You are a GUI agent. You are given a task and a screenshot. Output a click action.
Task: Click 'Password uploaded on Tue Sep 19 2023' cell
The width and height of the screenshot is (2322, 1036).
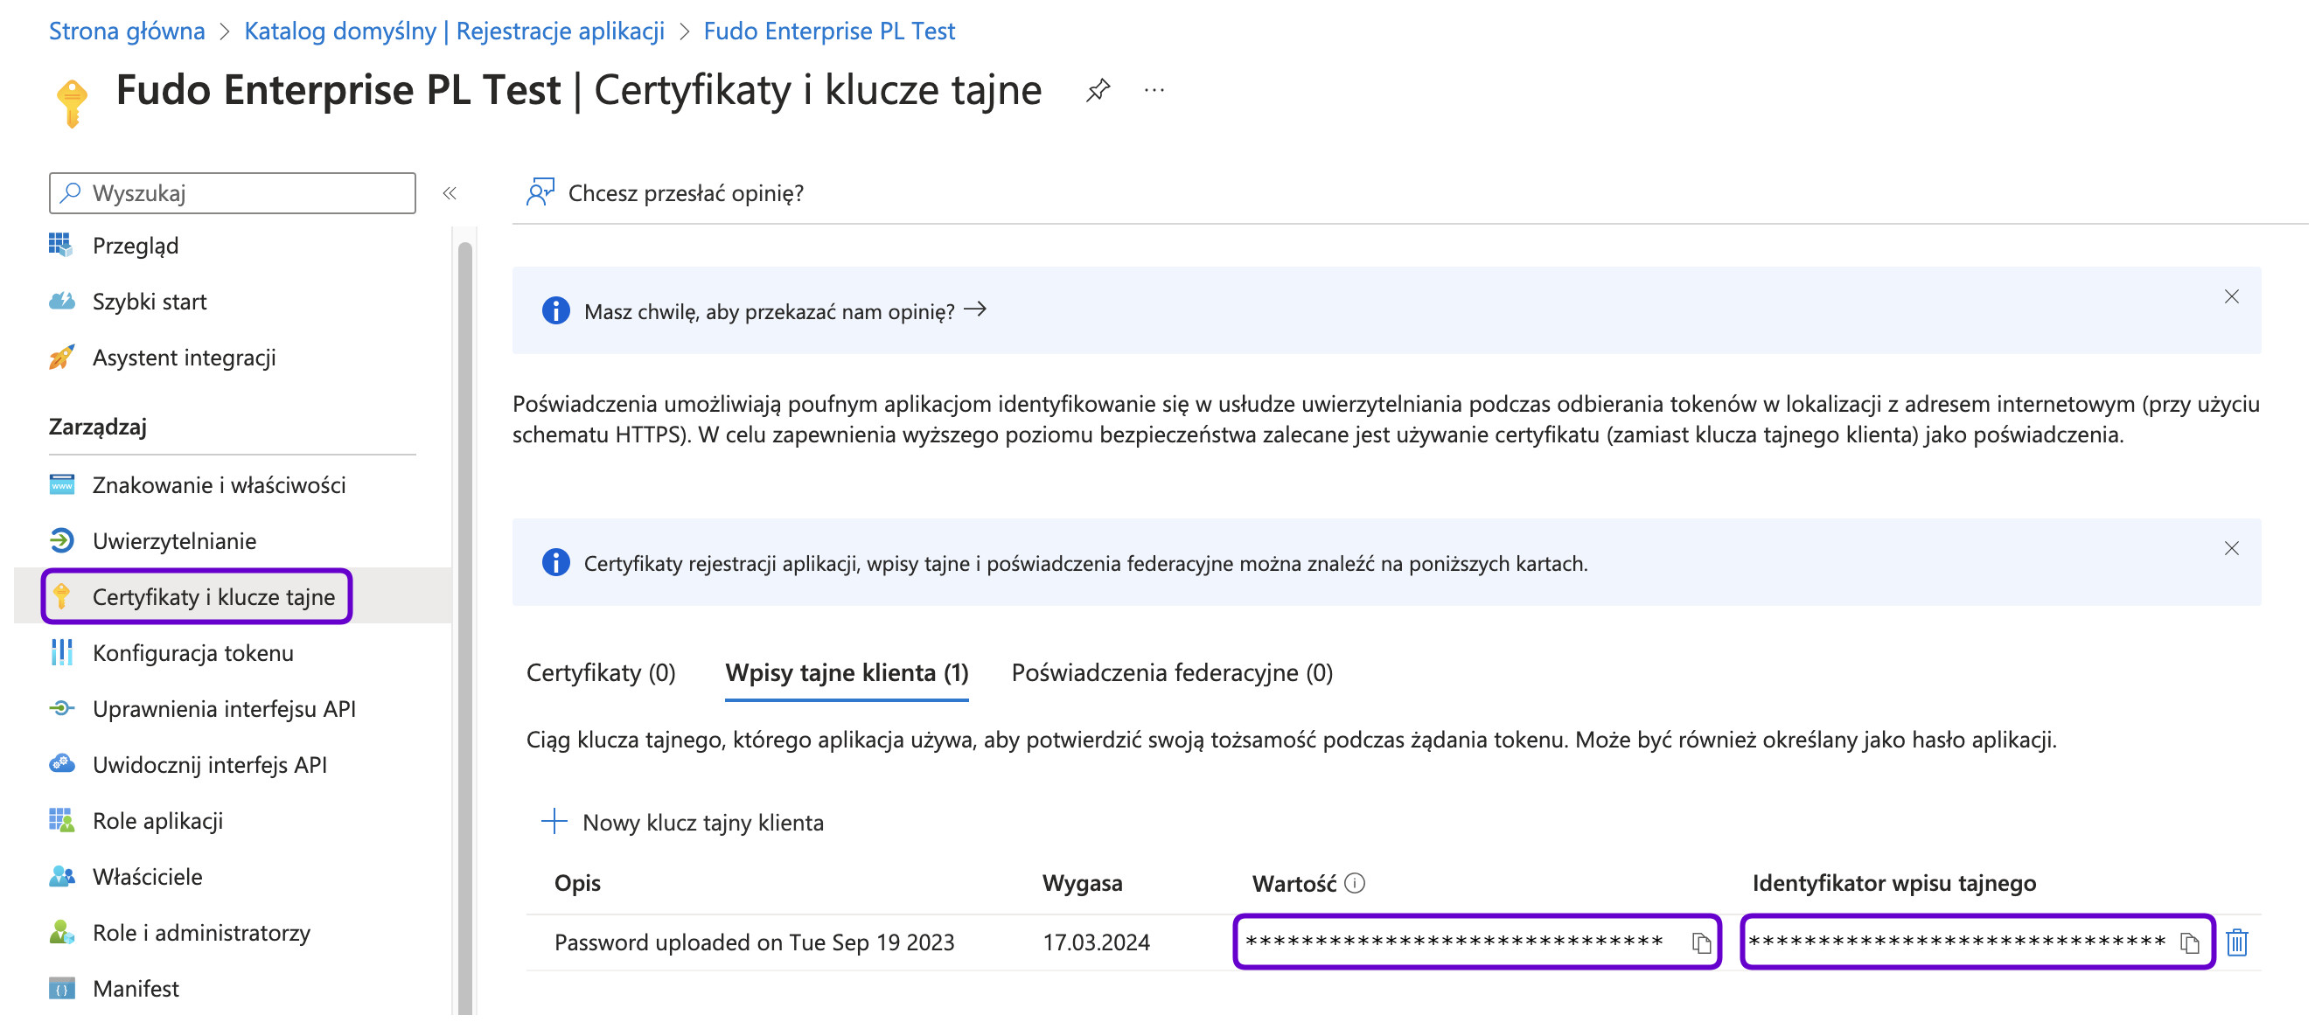pos(754,942)
